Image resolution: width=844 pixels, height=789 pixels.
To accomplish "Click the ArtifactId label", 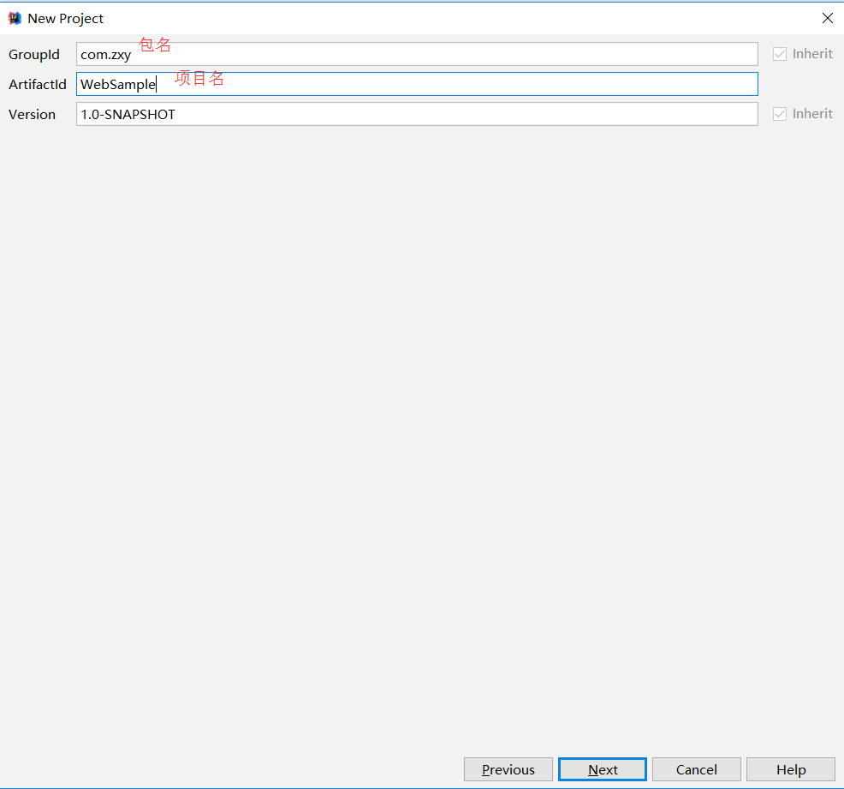I will coord(38,85).
